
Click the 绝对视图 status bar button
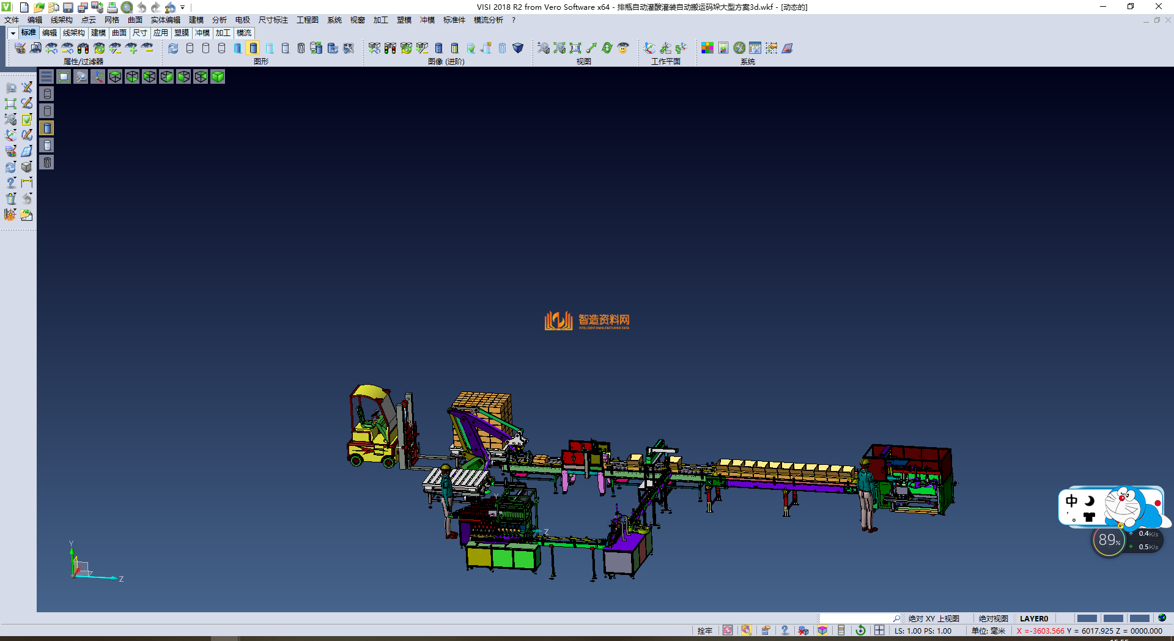pyautogui.click(x=993, y=618)
